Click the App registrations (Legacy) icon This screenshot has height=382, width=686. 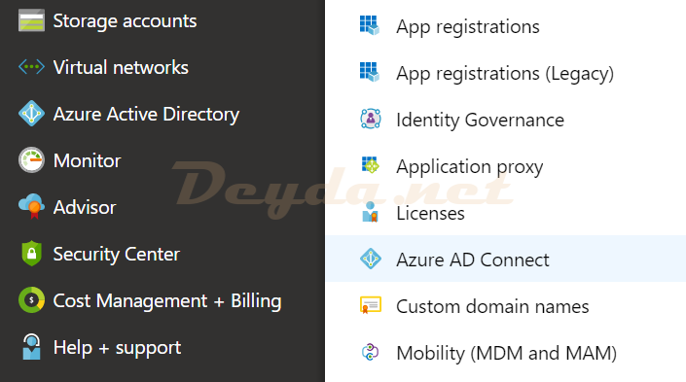[370, 72]
